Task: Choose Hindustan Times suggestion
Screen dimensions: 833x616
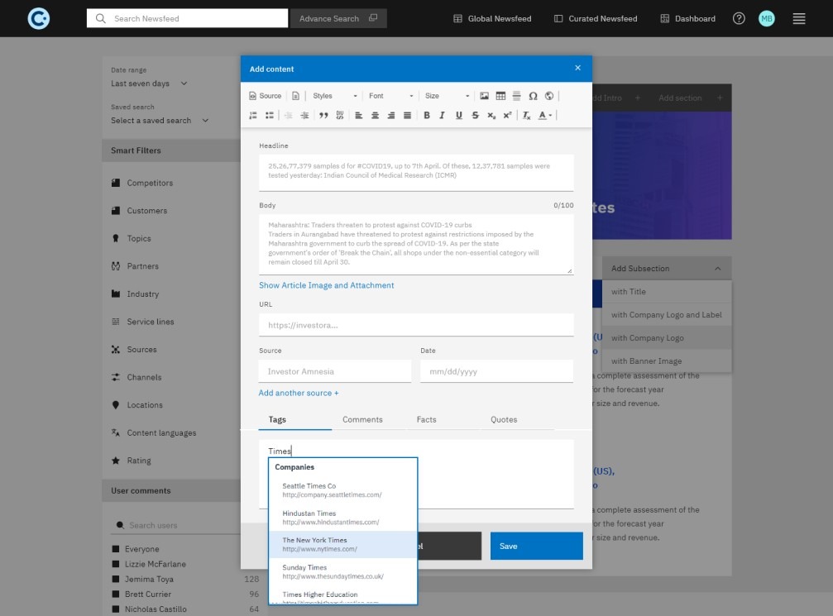Action: pyautogui.click(x=342, y=518)
